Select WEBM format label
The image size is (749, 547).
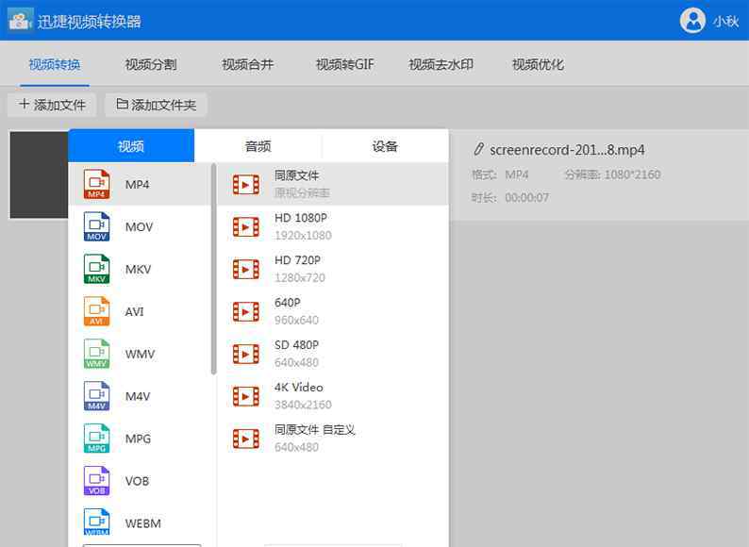pos(142,523)
